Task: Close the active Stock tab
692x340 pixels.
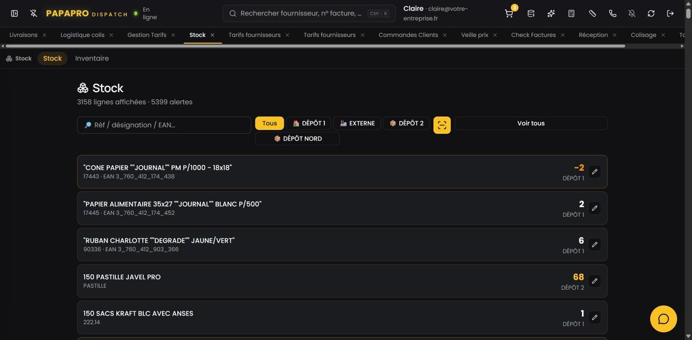Action: pos(212,35)
